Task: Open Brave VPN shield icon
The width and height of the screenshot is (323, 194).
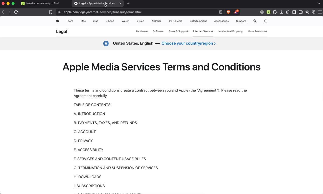Action: pyautogui.click(x=314, y=12)
